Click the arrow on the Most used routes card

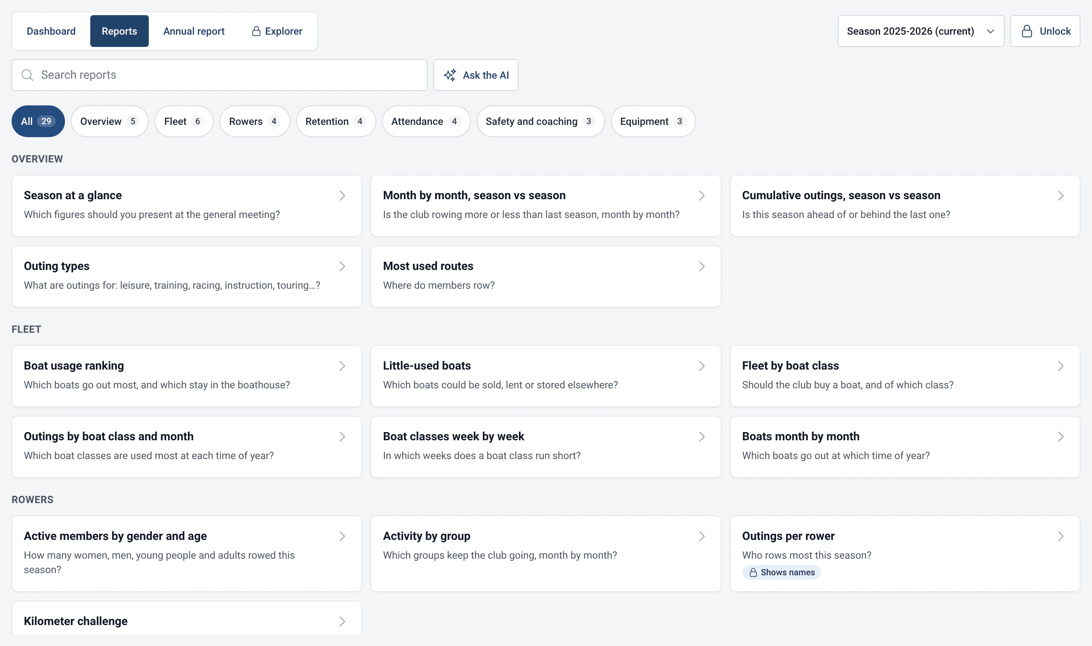point(702,266)
